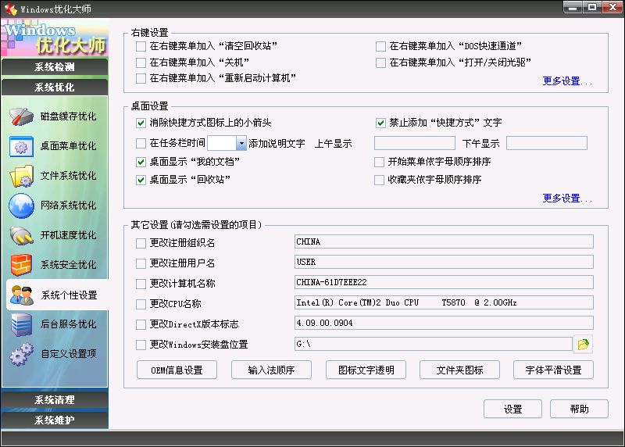Image resolution: width=625 pixels, height=447 pixels.
Task: Click the 文件系统优化 folder icon
Action: [21, 176]
